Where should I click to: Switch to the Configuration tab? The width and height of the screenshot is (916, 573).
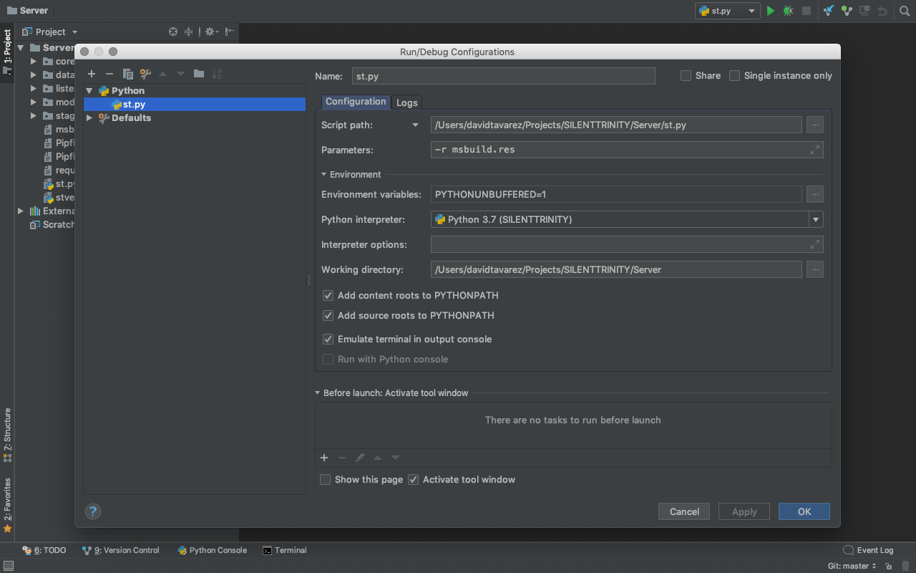pos(356,102)
